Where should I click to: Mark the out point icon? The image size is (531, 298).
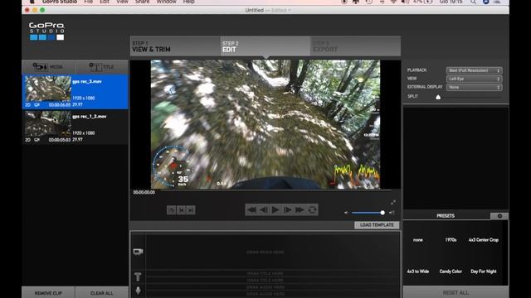[x=191, y=210]
